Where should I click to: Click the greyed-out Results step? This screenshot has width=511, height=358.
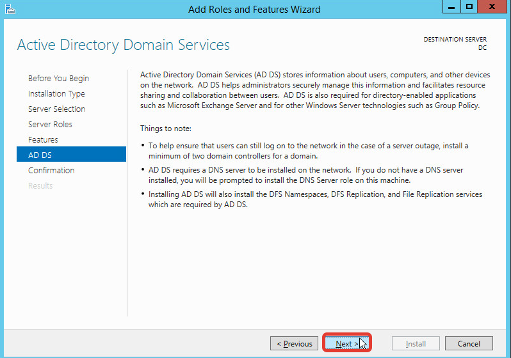coord(40,186)
